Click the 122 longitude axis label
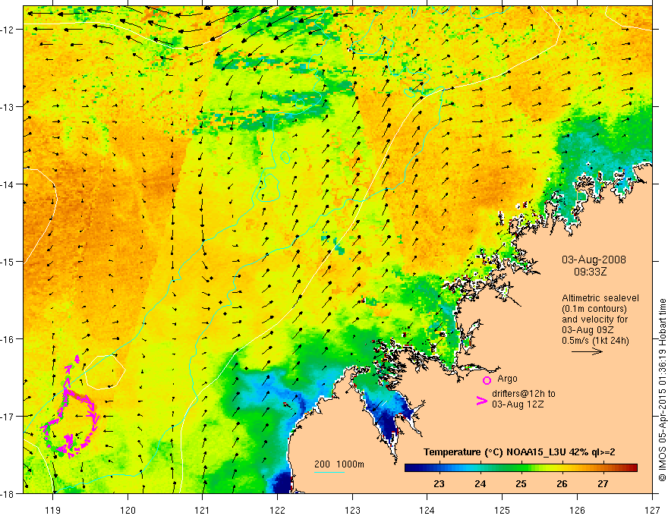The width and height of the screenshot is (668, 516). click(277, 510)
